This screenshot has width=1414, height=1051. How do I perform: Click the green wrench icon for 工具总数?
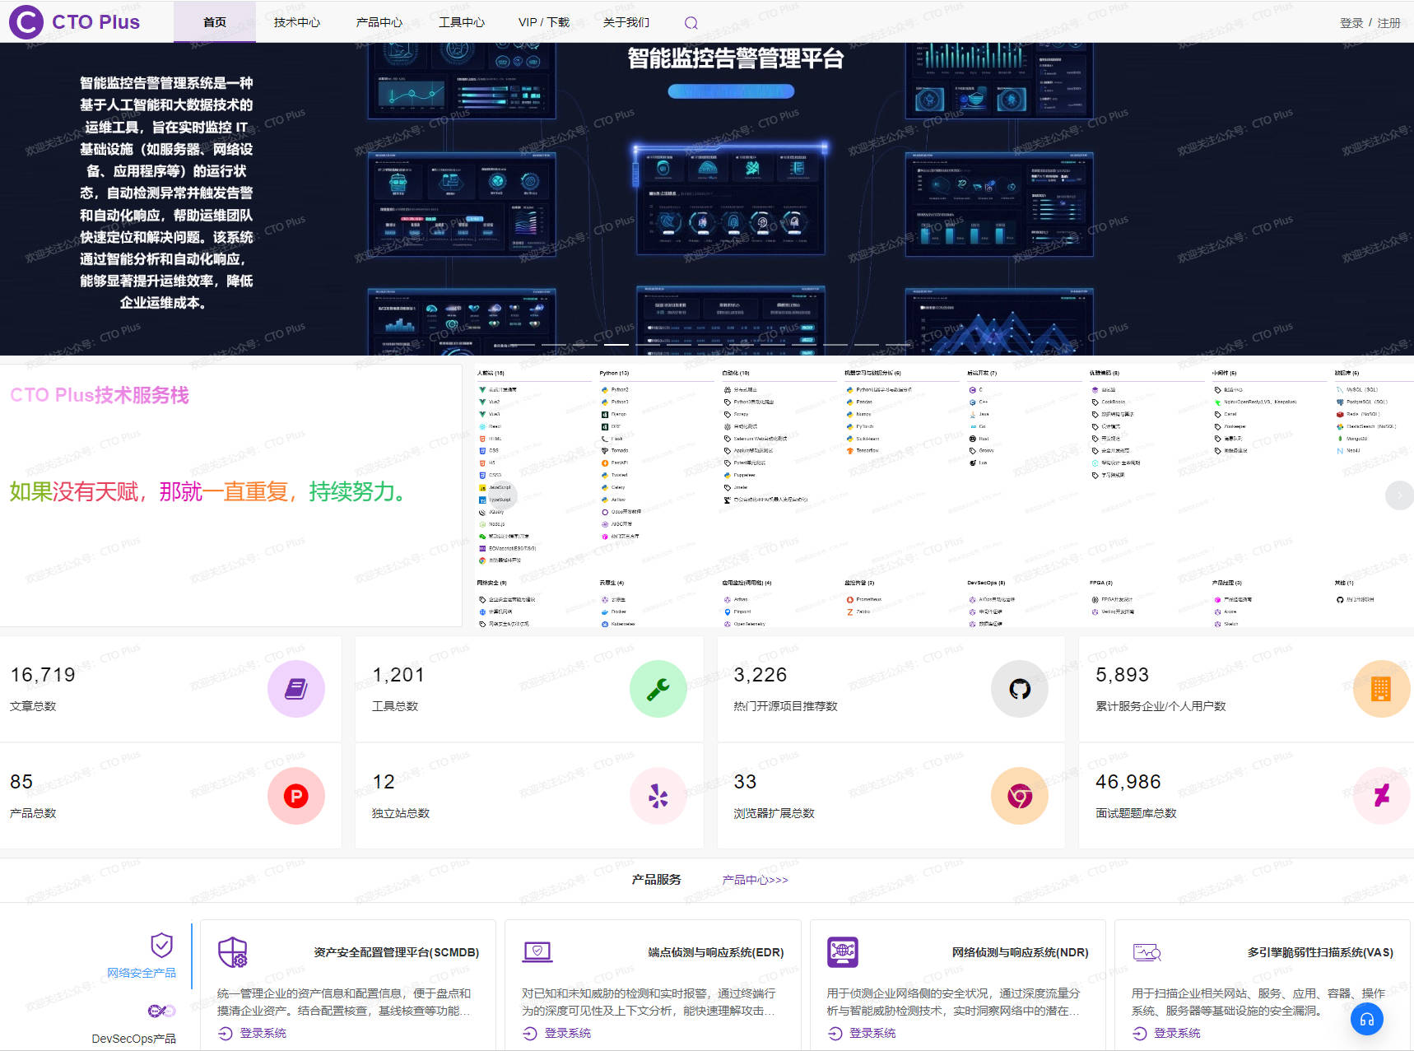(x=658, y=689)
